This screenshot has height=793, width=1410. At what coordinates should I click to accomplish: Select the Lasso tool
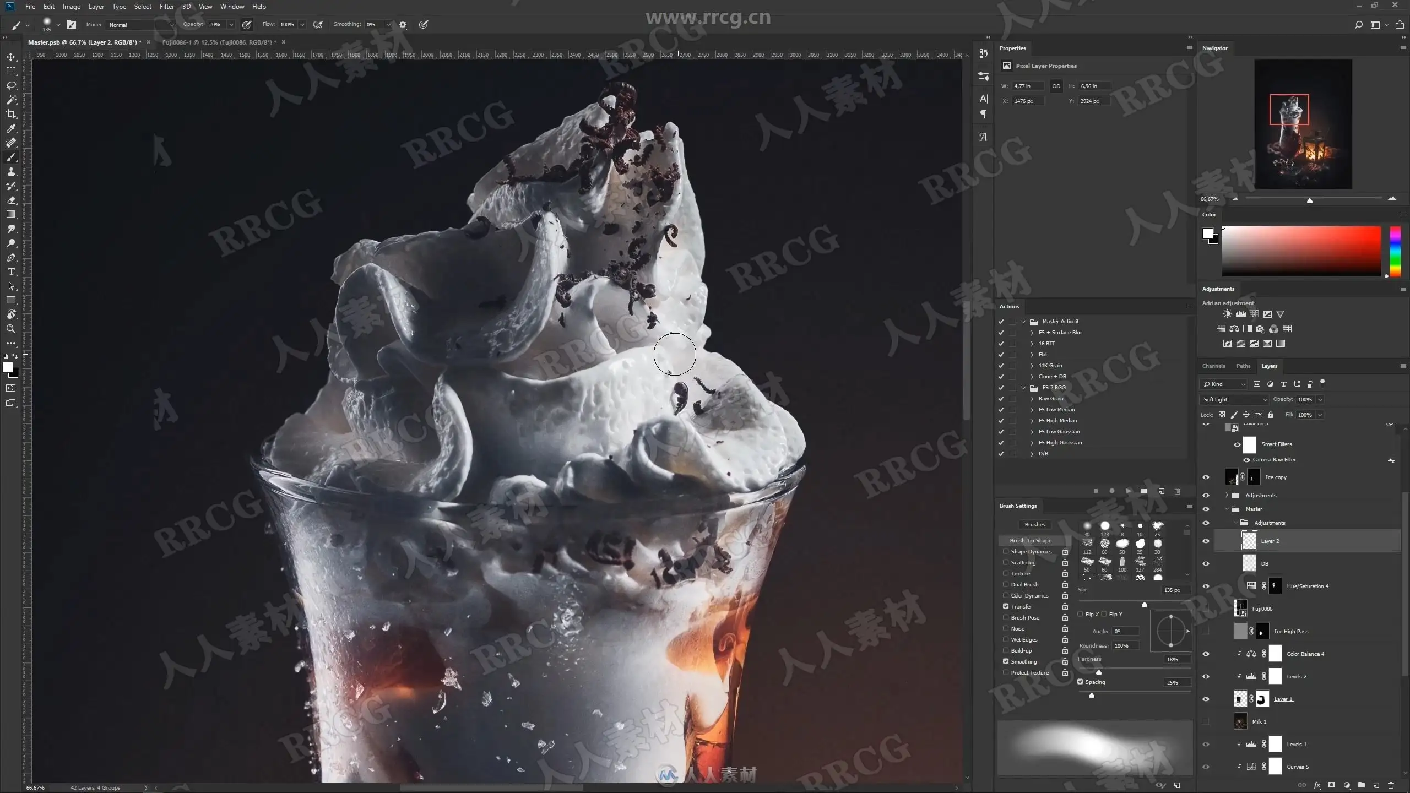pos(11,86)
